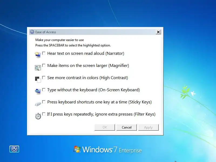This screenshot has height=162, width=216.
Task: Turn on the High Contrast checkbox
Action: tap(44, 77)
